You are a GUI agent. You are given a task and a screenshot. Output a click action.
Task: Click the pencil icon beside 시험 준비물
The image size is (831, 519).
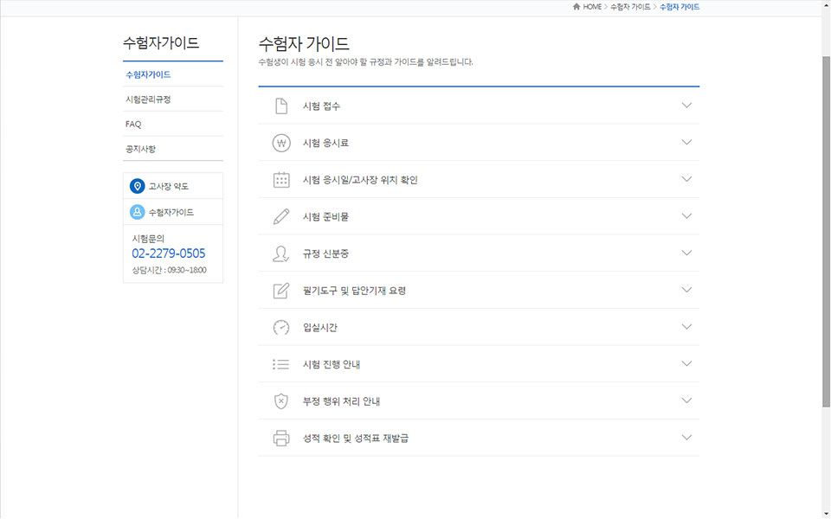280,217
